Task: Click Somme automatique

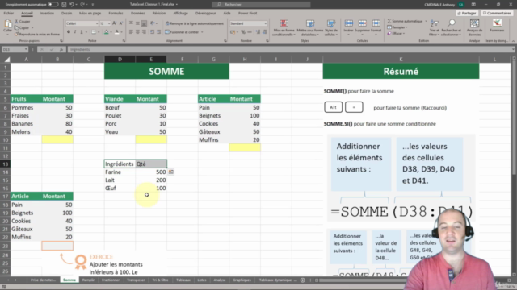Action: pyautogui.click(x=406, y=21)
